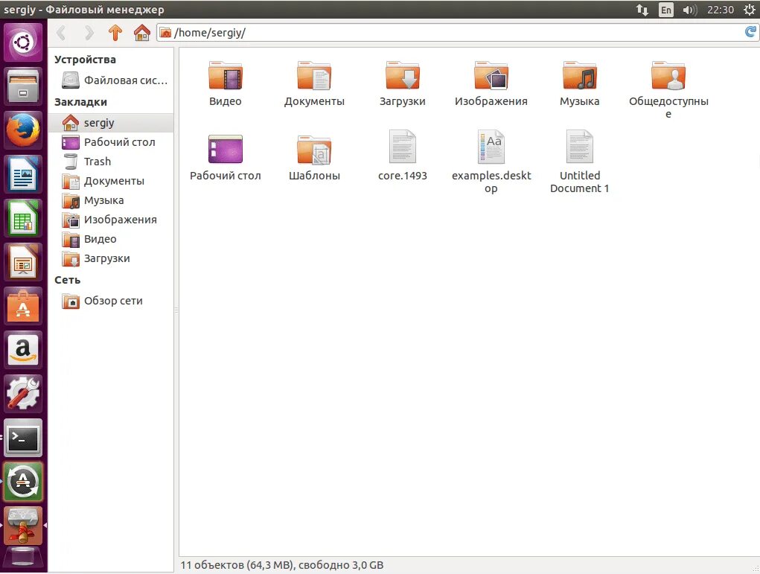Screen dimensions: 760x574
Task: Select sergiy bookmark in sidebar
Action: (110, 123)
